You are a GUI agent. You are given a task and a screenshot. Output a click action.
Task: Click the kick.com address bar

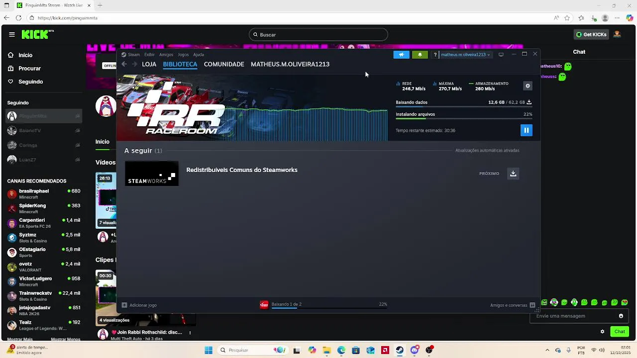click(289, 18)
